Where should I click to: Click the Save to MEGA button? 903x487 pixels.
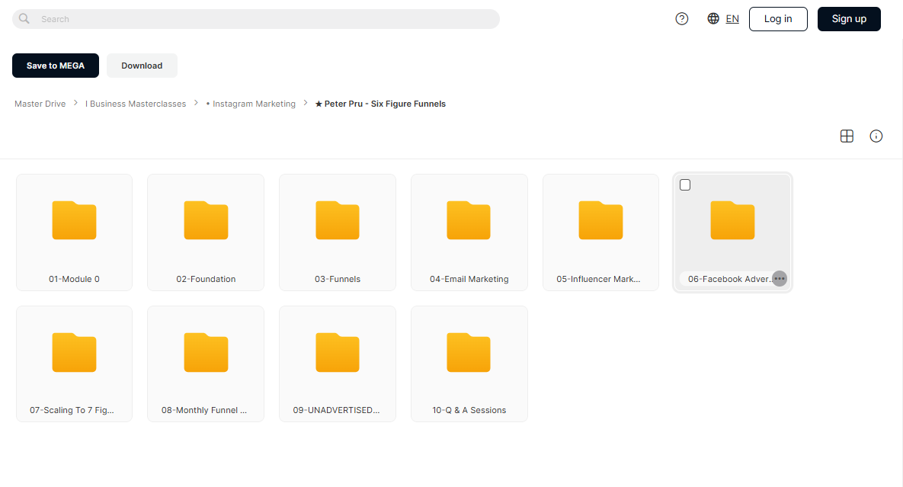(x=56, y=66)
